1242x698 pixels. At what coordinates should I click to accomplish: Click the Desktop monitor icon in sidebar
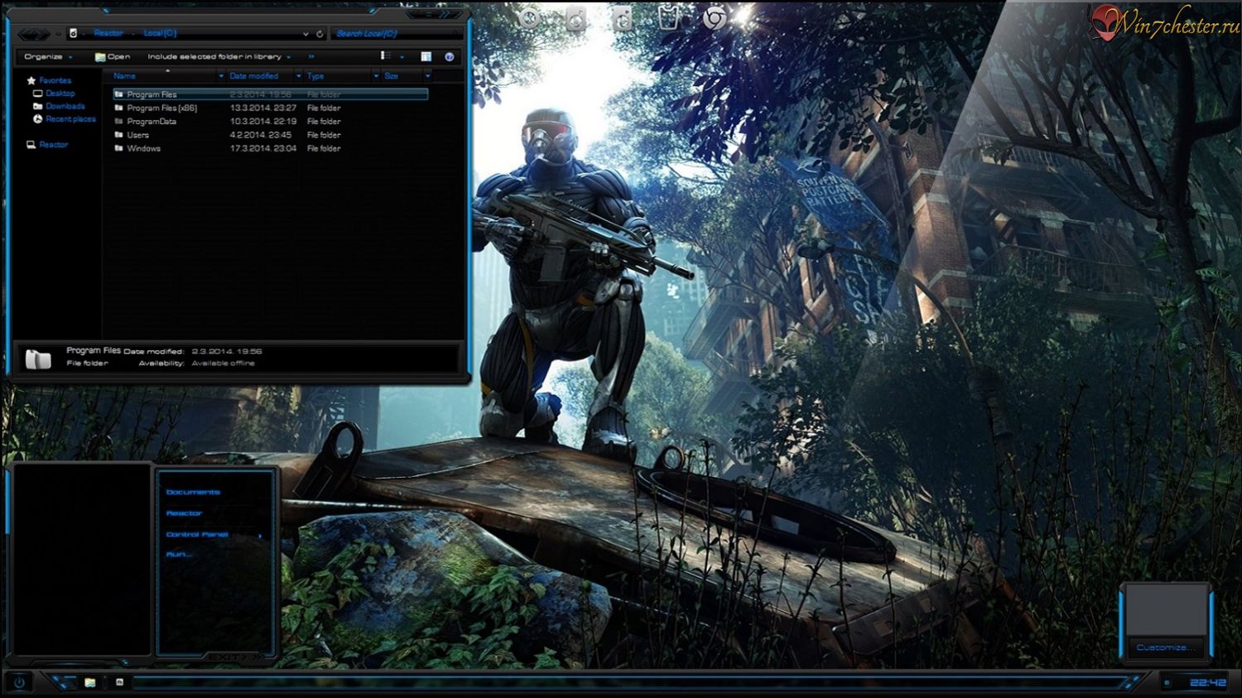(37, 94)
